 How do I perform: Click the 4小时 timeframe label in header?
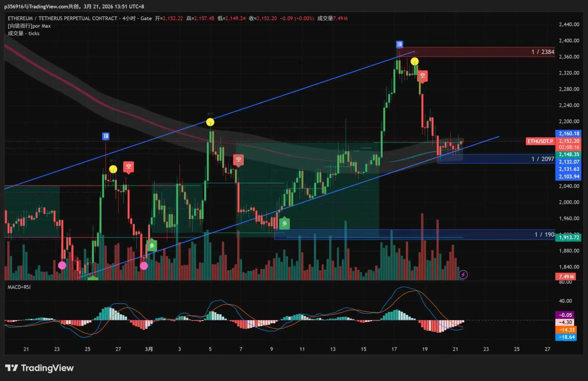pos(129,18)
